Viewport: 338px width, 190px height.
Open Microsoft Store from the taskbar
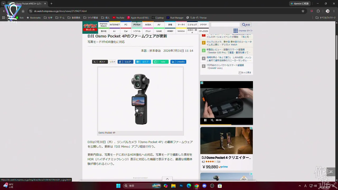[219, 186]
